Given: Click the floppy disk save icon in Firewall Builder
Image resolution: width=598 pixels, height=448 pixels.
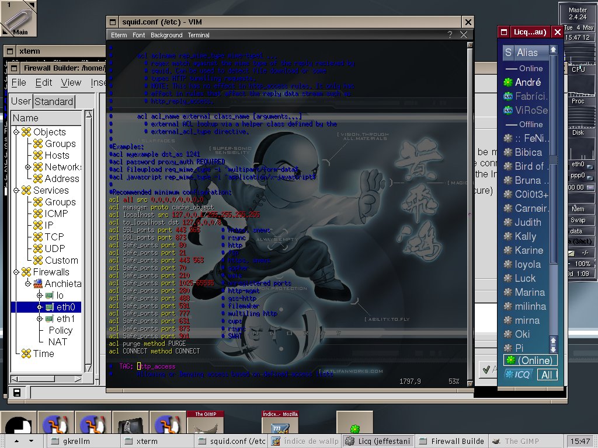Looking at the screenshot, I should click(17, 393).
